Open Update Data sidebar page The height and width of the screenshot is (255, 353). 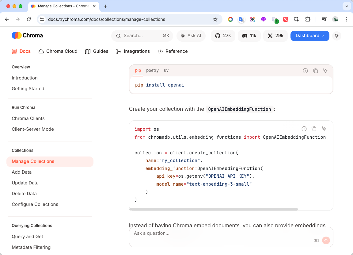click(25, 183)
